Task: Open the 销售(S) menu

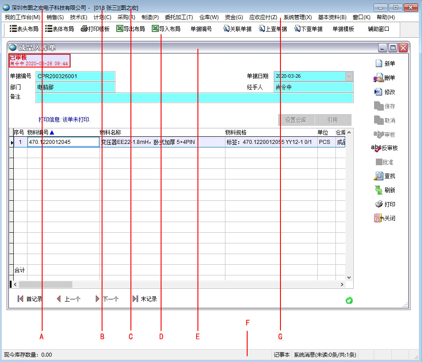Action: (x=55, y=17)
